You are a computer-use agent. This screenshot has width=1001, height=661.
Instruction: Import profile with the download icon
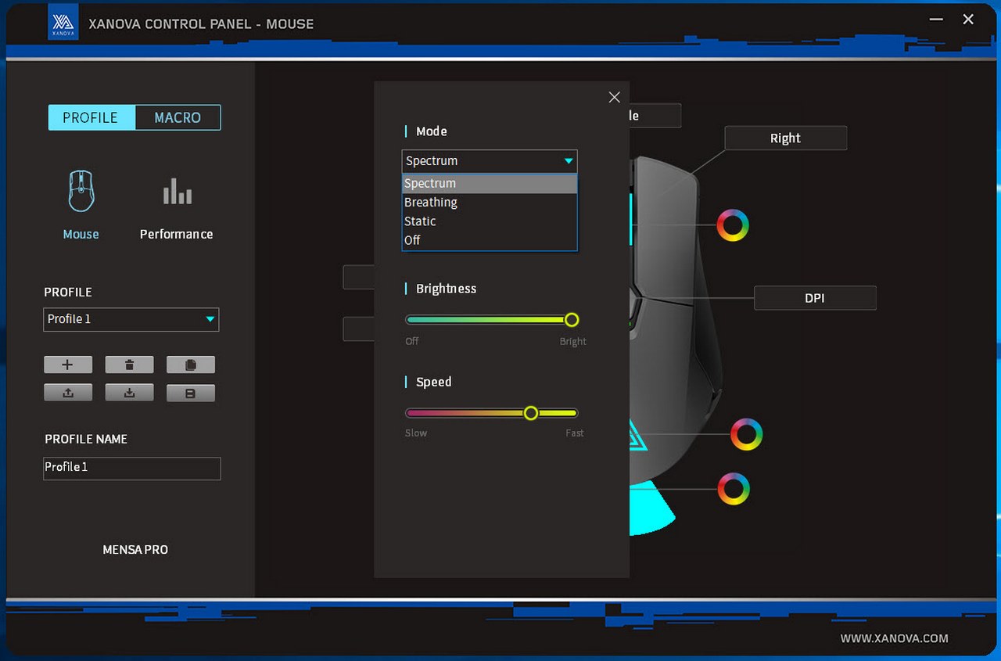pyautogui.click(x=129, y=393)
